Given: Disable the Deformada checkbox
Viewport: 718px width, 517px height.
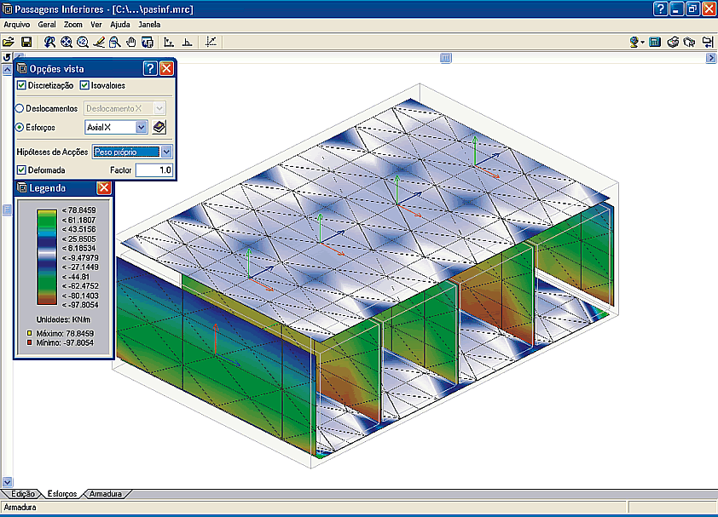Looking at the screenshot, I should tap(22, 170).
